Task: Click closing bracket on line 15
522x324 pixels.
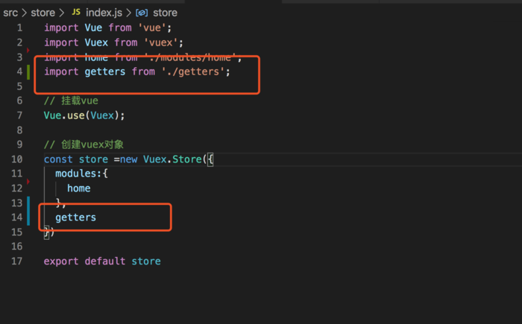Action: tap(48, 232)
